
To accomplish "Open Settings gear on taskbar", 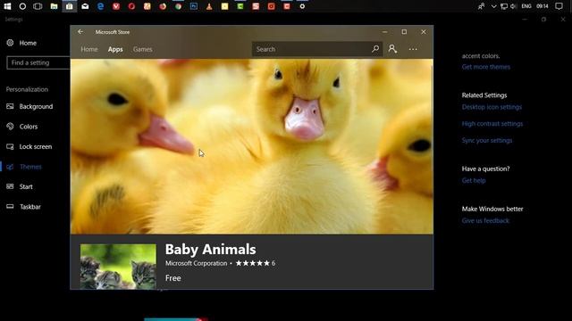I will [x=302, y=6].
